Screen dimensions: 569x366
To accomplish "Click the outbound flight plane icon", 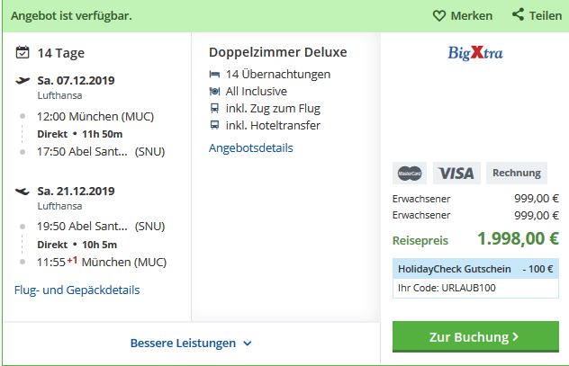I will [23, 80].
